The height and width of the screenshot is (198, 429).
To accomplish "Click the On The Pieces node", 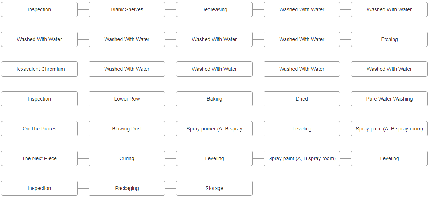I will point(39,129).
